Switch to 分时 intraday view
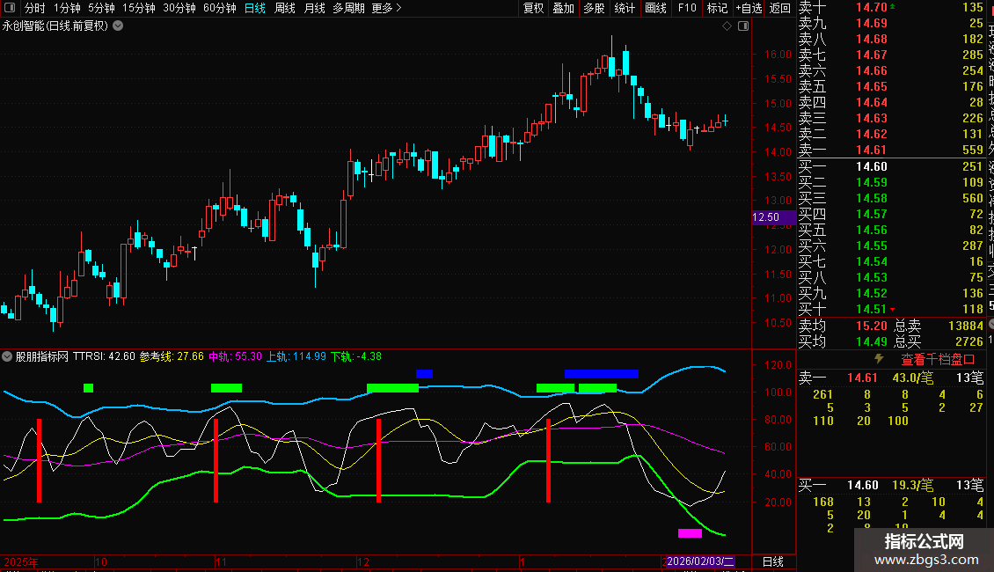 click(34, 8)
